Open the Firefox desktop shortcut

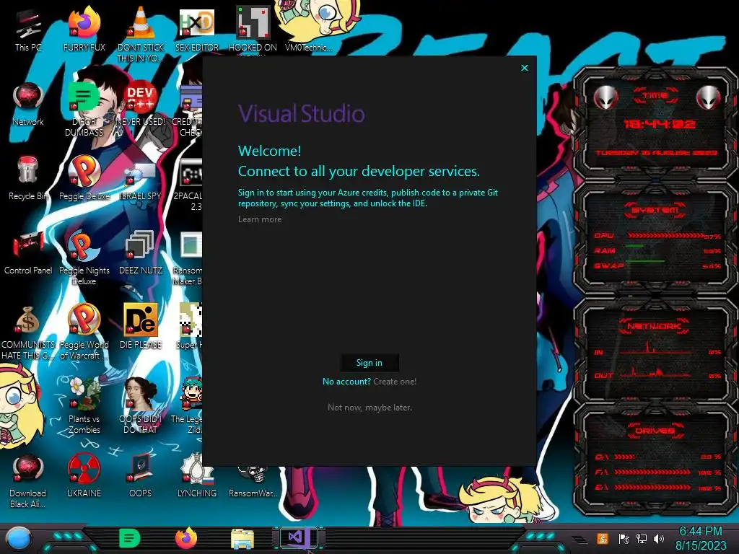coord(84,30)
